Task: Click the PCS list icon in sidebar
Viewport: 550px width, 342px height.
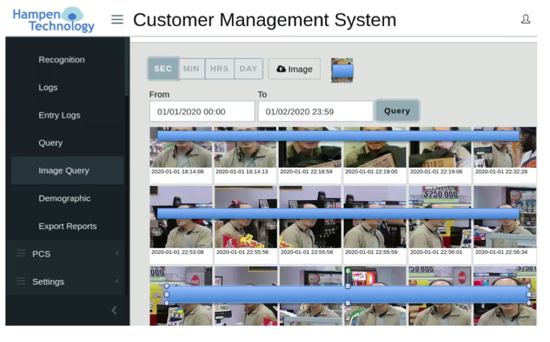Action: [x=21, y=254]
